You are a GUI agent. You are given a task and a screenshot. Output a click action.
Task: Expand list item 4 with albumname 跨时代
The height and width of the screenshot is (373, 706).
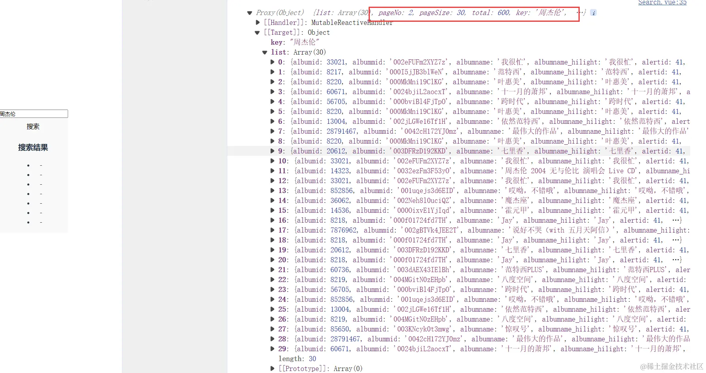point(272,102)
